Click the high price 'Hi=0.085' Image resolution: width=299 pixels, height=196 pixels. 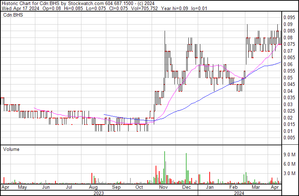click(x=73, y=8)
